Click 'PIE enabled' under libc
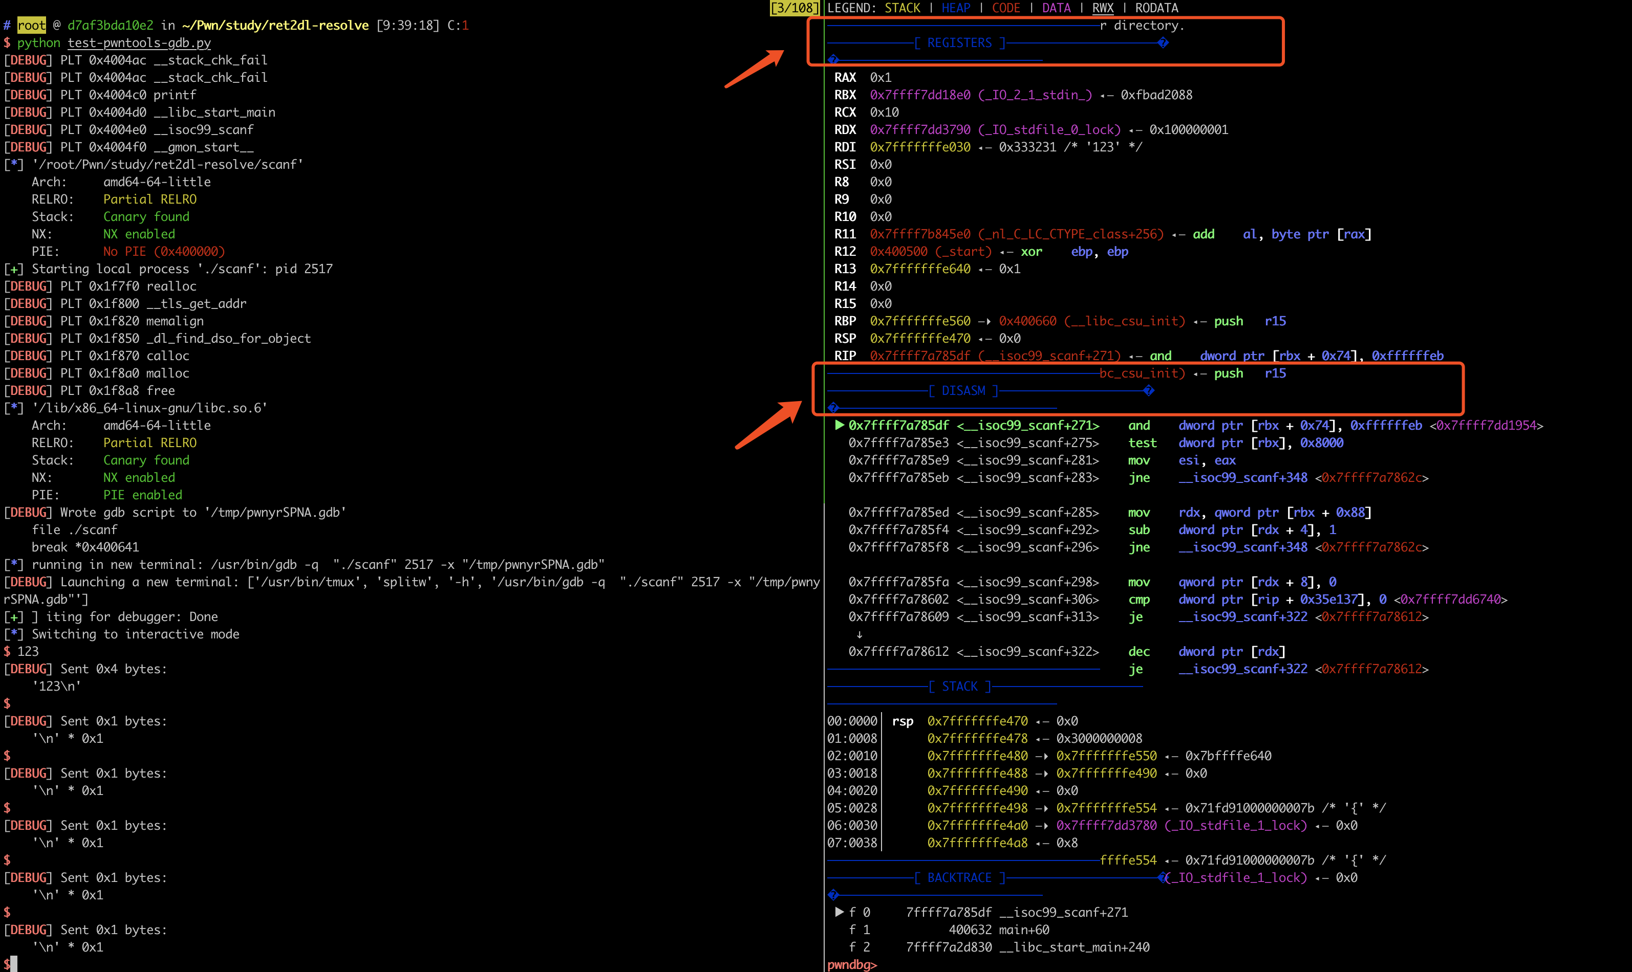 point(142,495)
